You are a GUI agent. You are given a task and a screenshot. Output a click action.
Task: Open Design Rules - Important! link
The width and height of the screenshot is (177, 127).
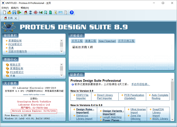[85, 111]
